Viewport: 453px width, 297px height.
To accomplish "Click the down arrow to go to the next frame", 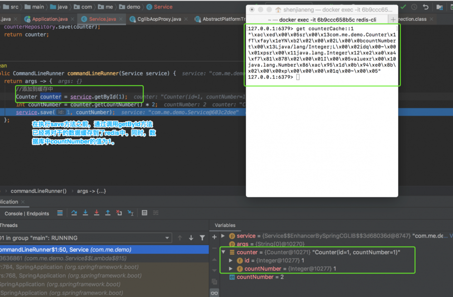I will click(191, 238).
